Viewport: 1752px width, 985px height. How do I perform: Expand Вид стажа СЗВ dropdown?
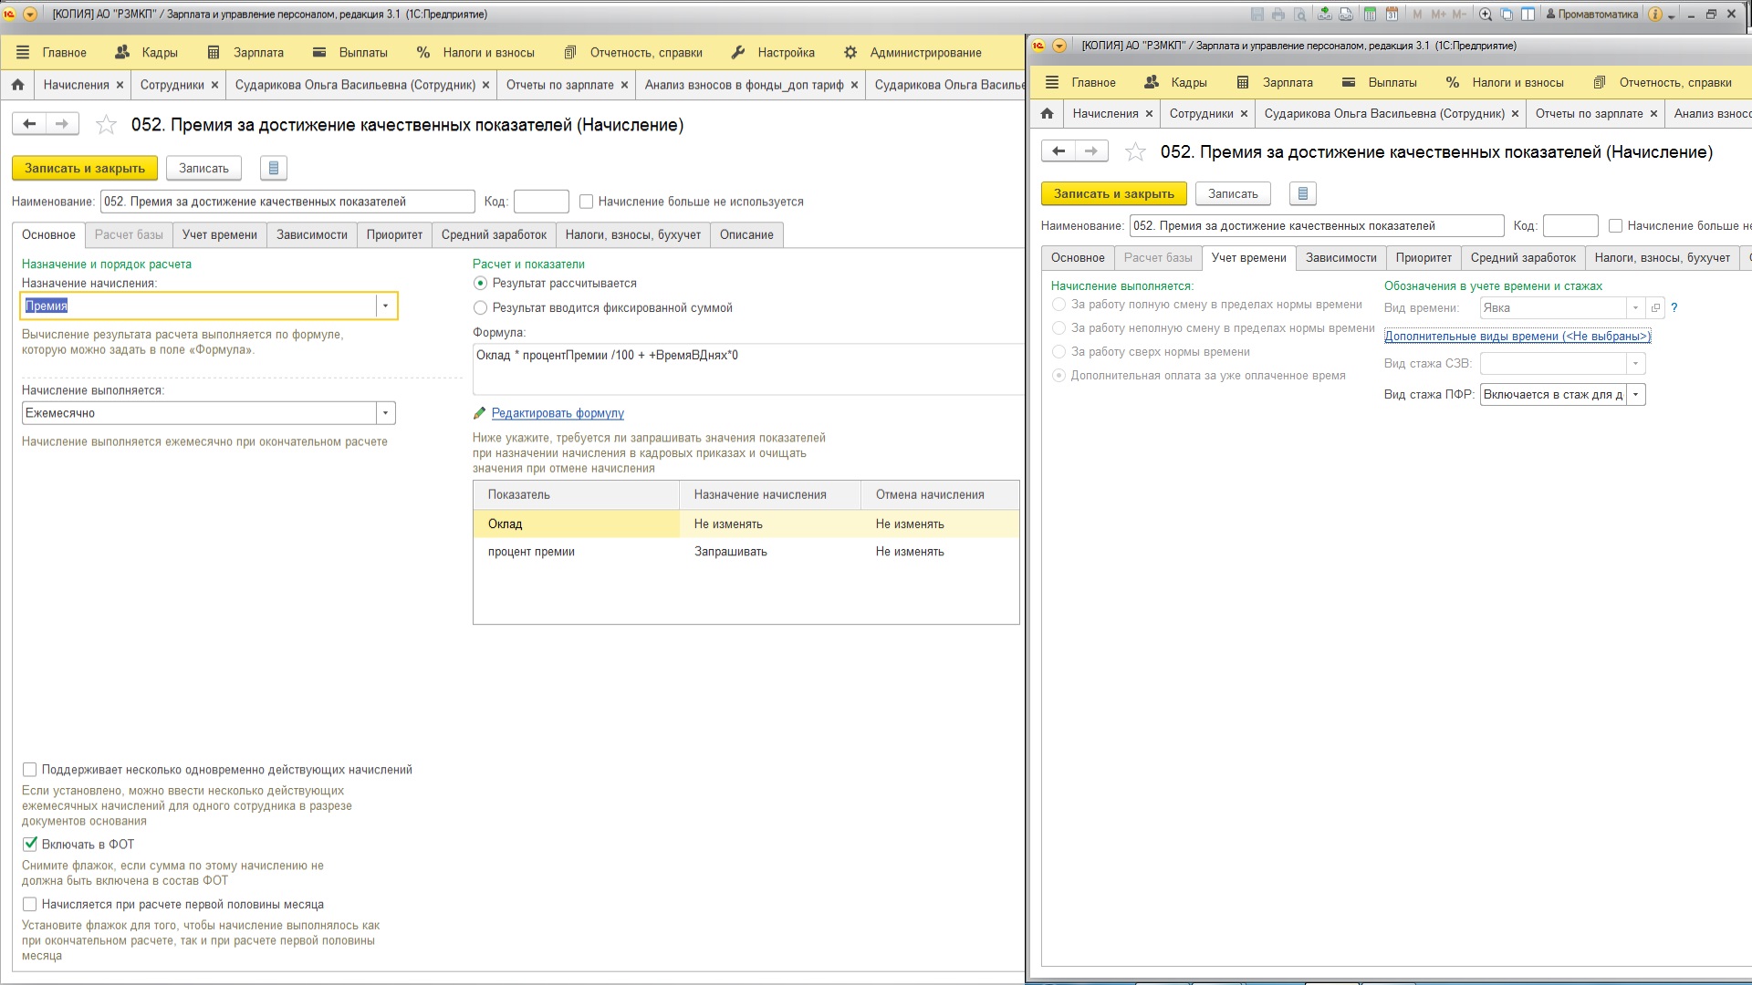point(1636,364)
